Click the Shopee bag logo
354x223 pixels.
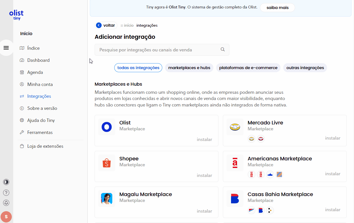107,163
